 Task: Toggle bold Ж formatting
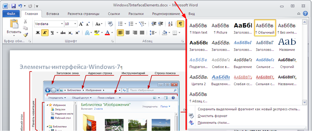(x=38, y=33)
